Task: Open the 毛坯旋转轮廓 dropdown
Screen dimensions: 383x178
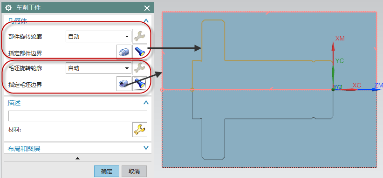Action: tap(98, 68)
